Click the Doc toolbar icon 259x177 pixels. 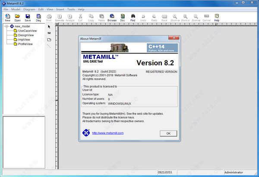(x=123, y=16)
